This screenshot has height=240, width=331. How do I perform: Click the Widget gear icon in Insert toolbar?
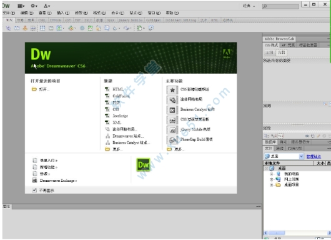pos(82,28)
